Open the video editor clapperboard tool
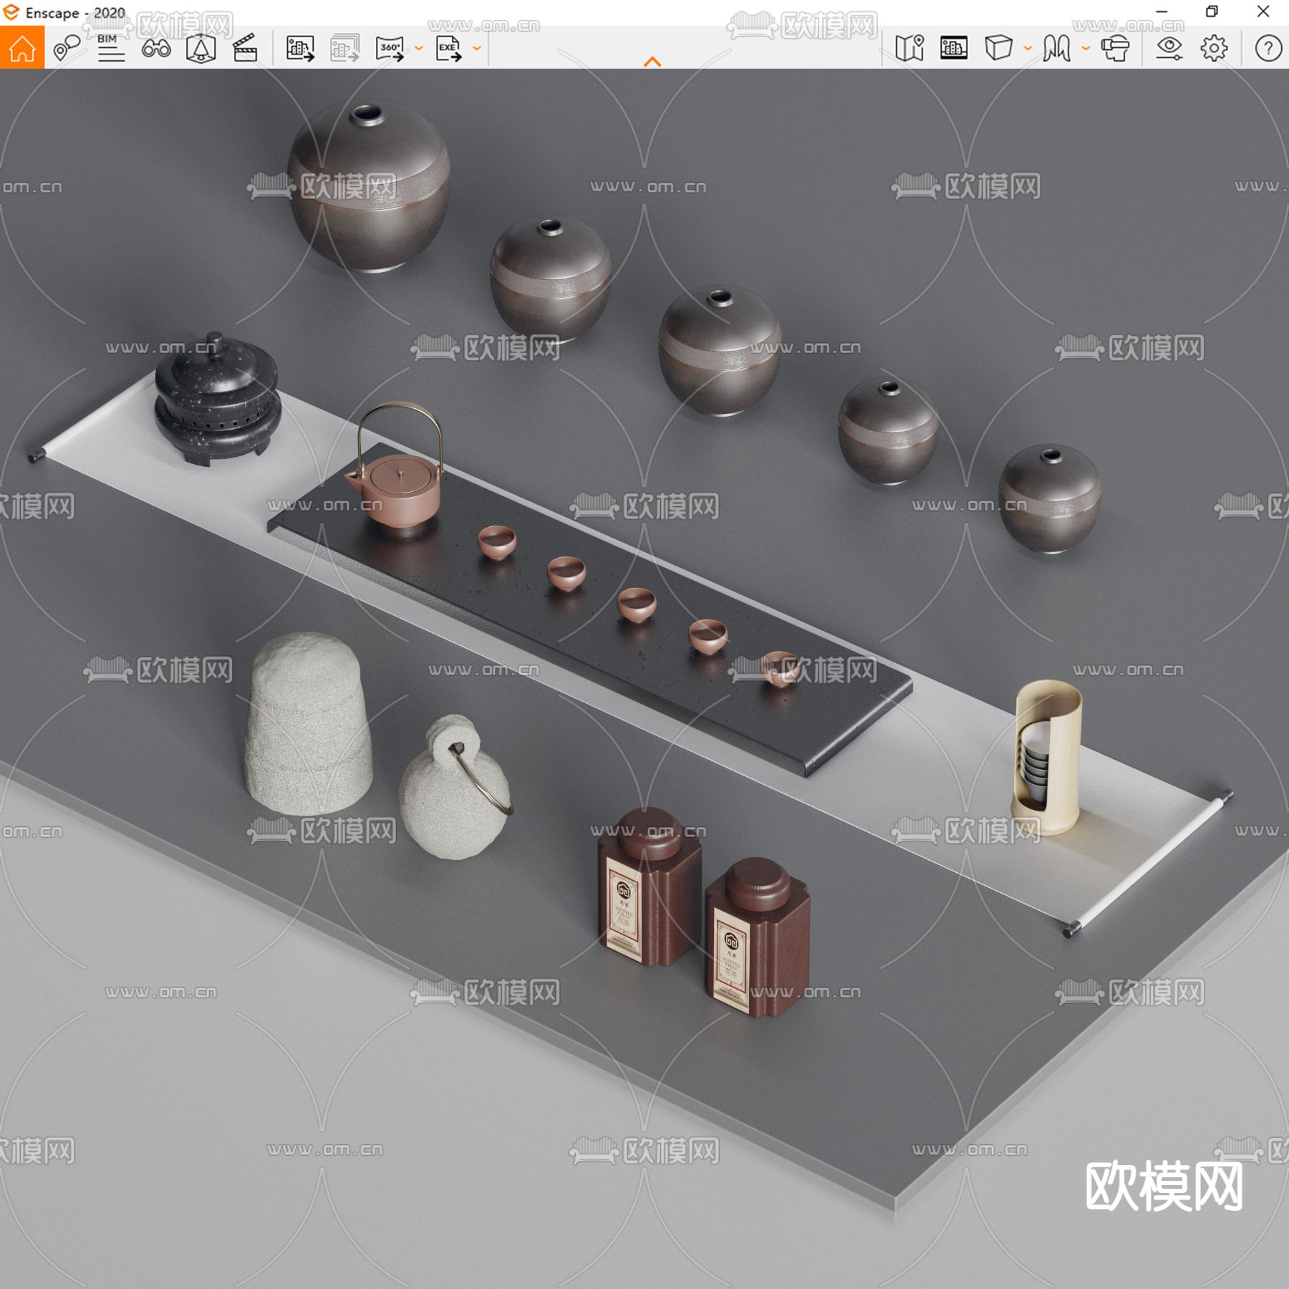 click(x=246, y=49)
